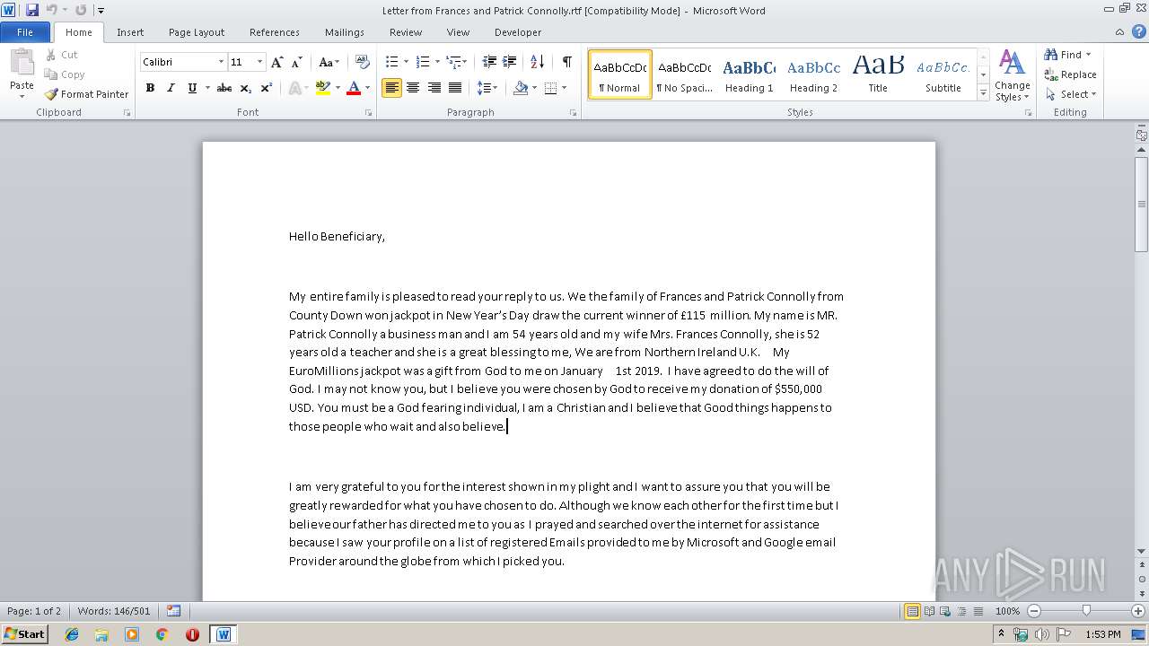
Task: Toggle Underline formatting
Action: 191,88
